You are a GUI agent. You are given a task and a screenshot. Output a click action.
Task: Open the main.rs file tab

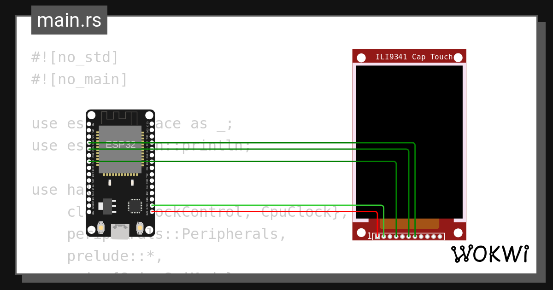pos(69,20)
